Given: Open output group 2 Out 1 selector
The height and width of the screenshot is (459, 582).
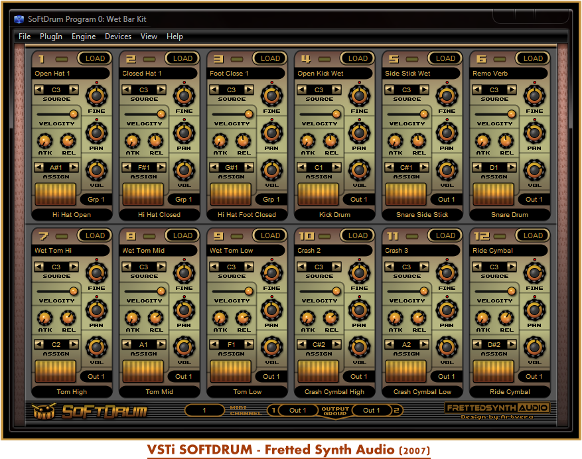Looking at the screenshot, I should pyautogui.click(x=372, y=411).
